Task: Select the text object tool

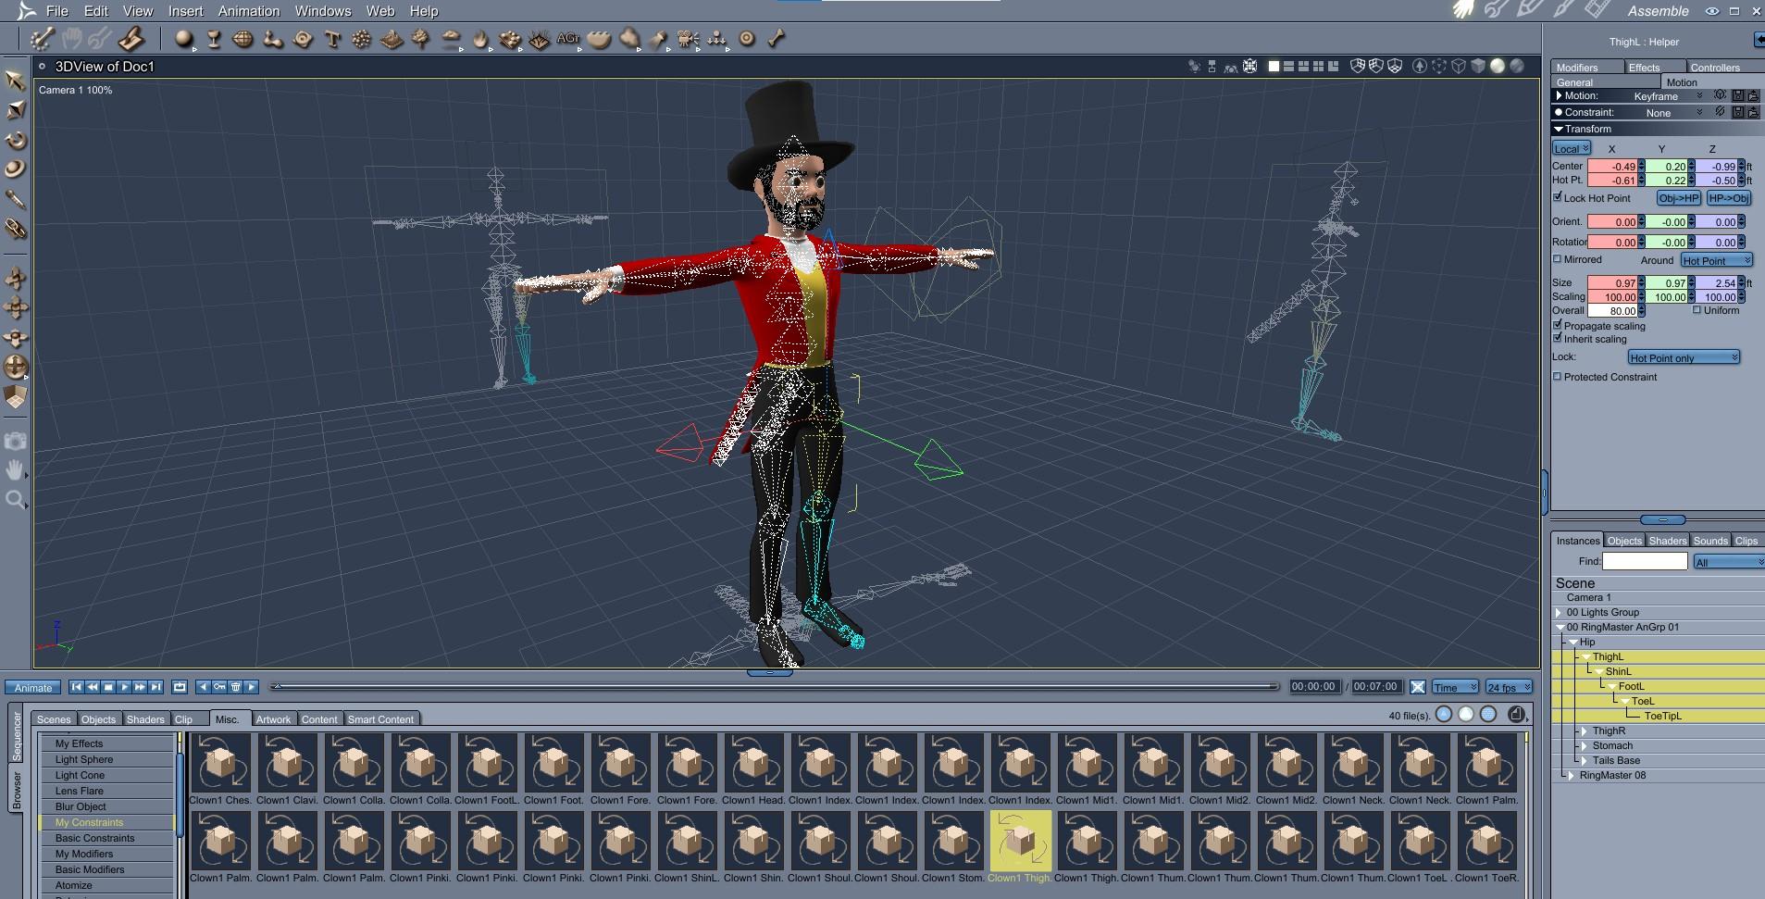Action: [332, 39]
